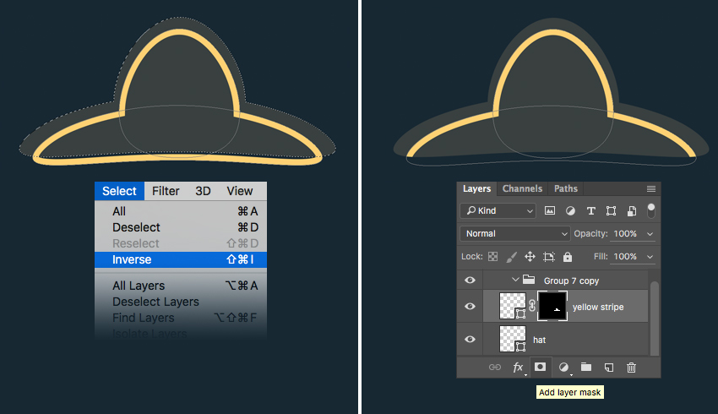This screenshot has width=718, height=414.
Task: Open the Opacity slider dropdown arrow
Action: click(650, 233)
